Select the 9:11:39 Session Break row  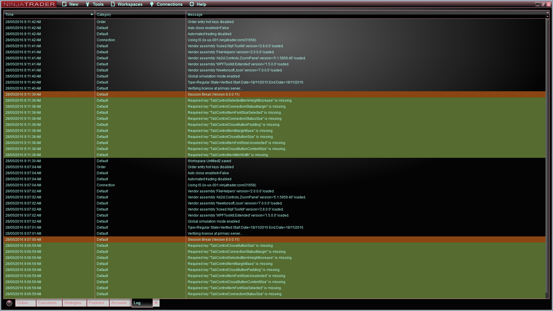tap(213, 94)
